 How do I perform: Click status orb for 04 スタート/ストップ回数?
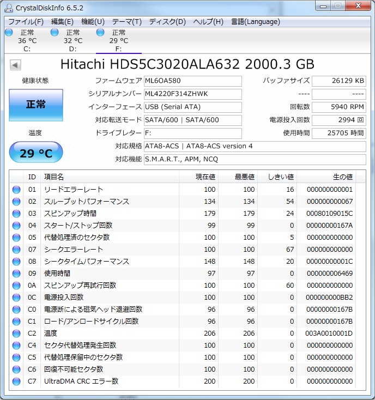click(16, 226)
